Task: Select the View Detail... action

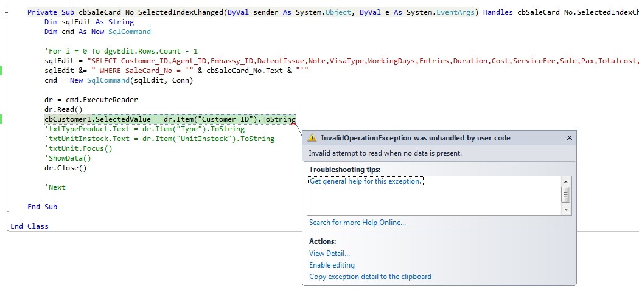Action: [x=329, y=254]
